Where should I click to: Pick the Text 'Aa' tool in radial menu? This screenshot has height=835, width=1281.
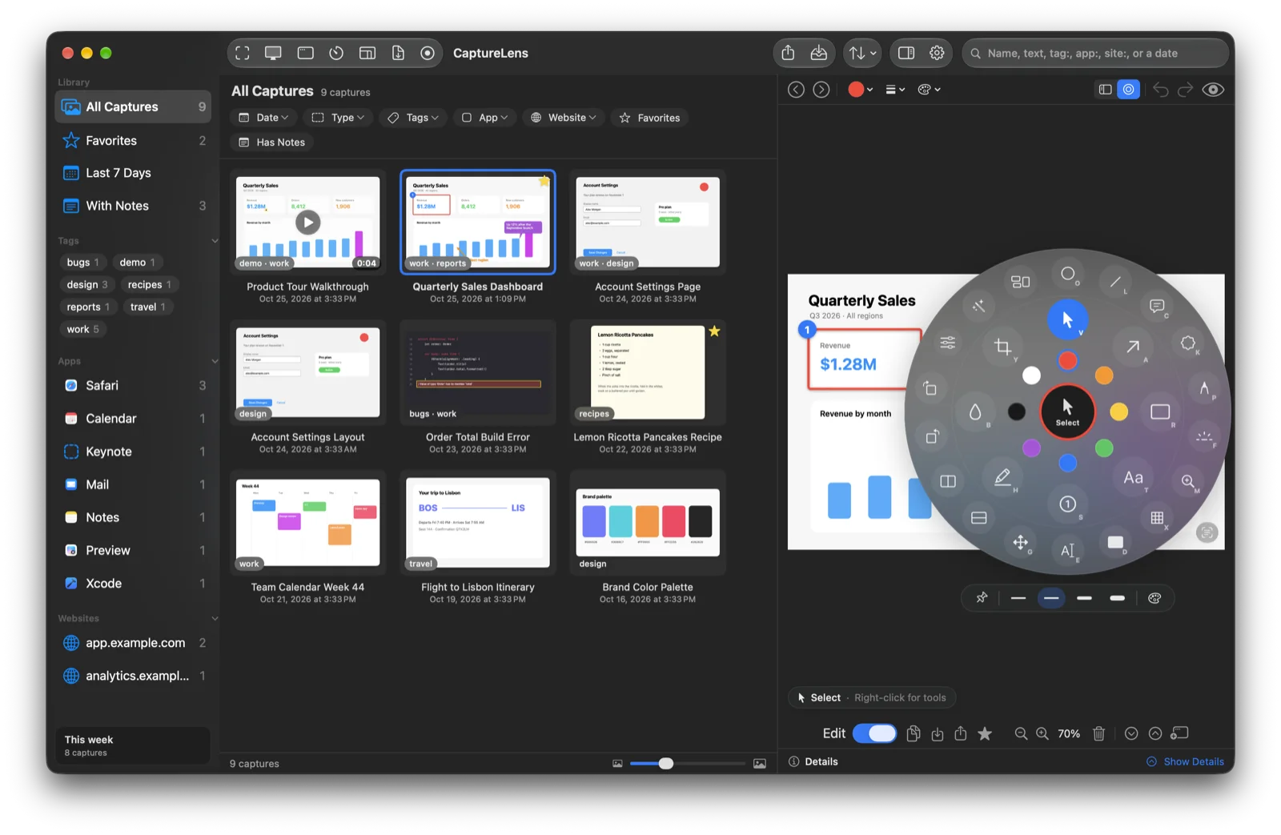pyautogui.click(x=1133, y=478)
